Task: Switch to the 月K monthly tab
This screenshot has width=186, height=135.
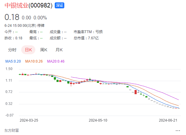Action: (x=59, y=50)
